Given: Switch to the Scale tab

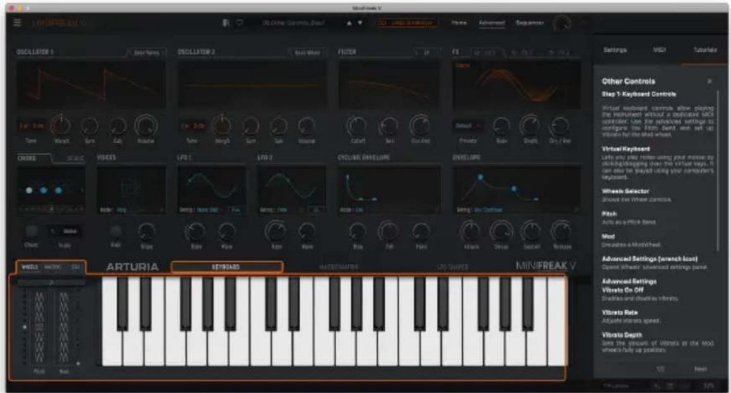Looking at the screenshot, I should pos(75,159).
